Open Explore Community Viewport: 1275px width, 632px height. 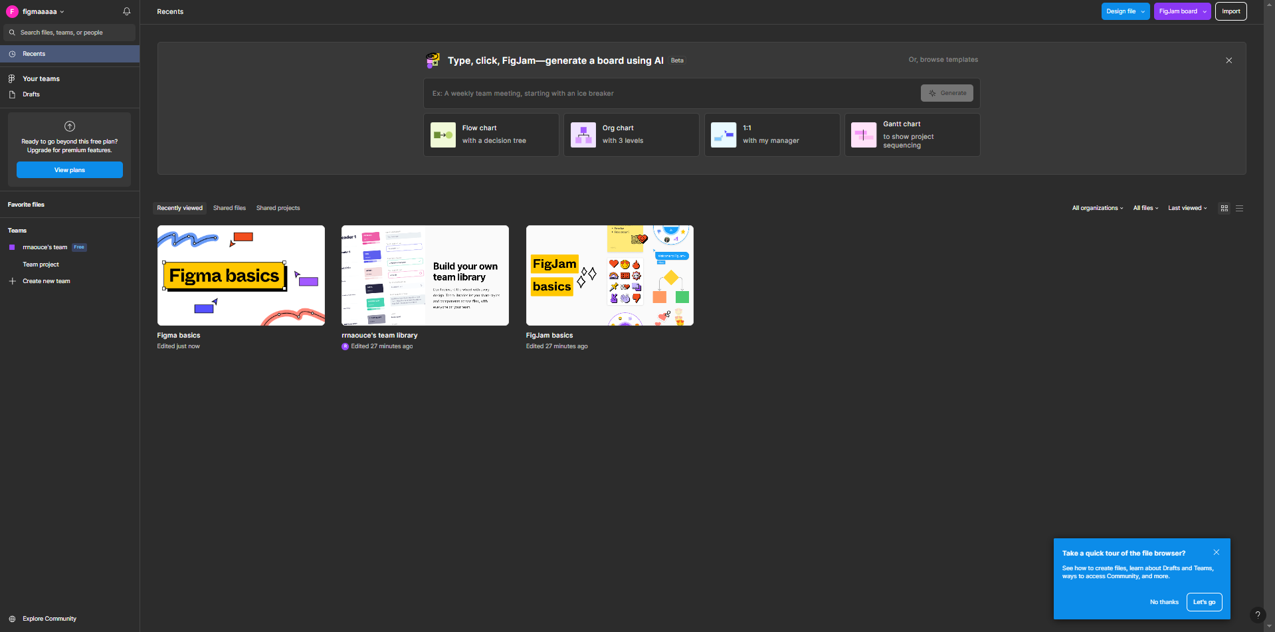[50, 619]
